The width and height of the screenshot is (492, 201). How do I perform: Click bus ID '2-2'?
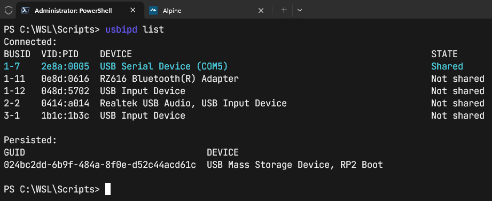coord(12,103)
